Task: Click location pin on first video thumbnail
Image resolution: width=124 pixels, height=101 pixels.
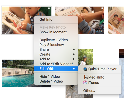Action: coord(49,9)
